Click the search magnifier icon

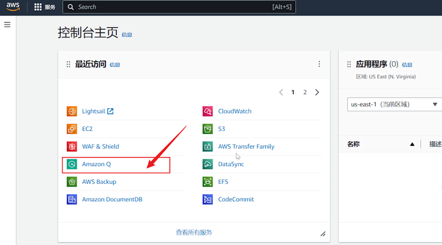click(70, 7)
